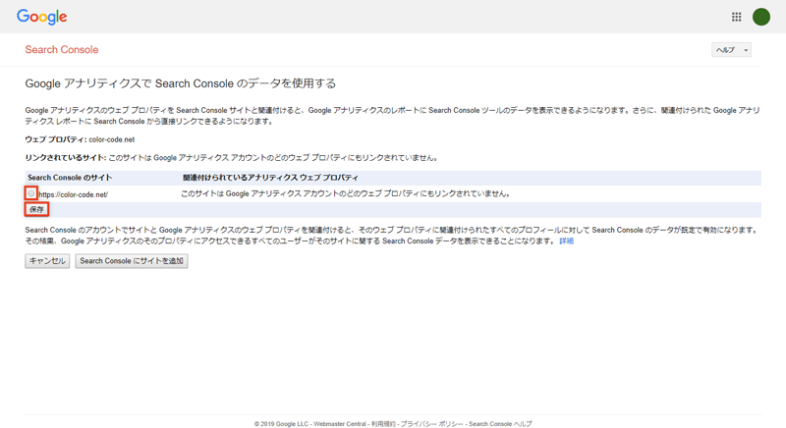Screen dimensions: 786x428
Task: Click the 保存 save button
Action: (36, 209)
